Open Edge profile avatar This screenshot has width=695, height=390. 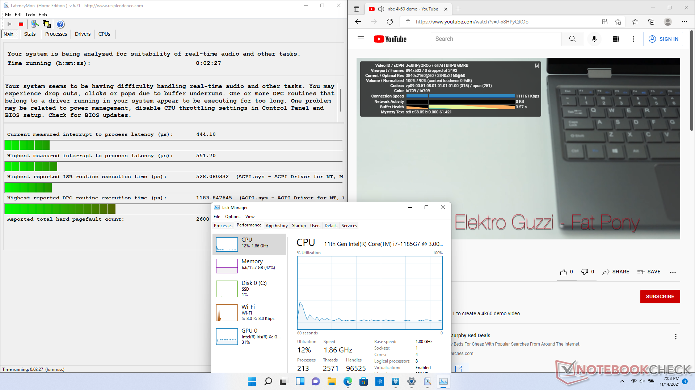tap(668, 22)
